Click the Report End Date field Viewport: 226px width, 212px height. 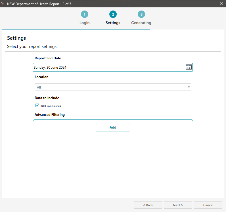(113, 67)
